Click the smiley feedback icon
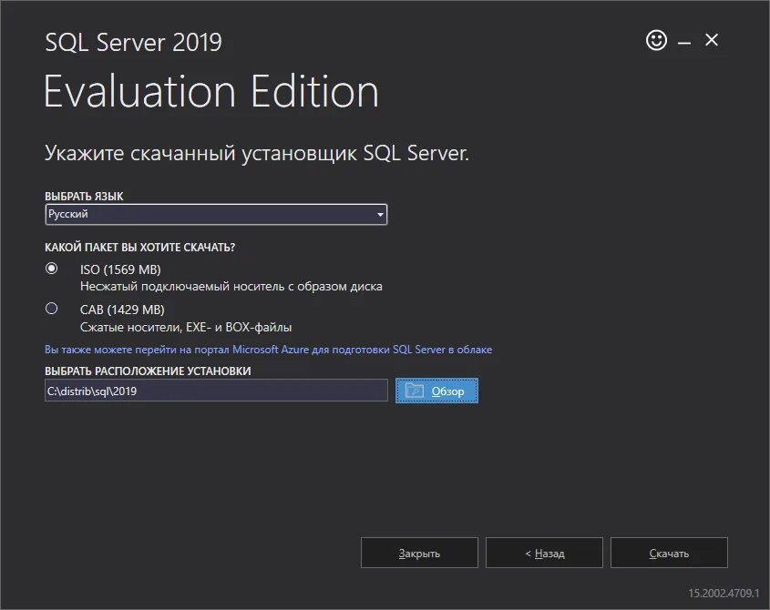The image size is (770, 610). click(x=656, y=40)
